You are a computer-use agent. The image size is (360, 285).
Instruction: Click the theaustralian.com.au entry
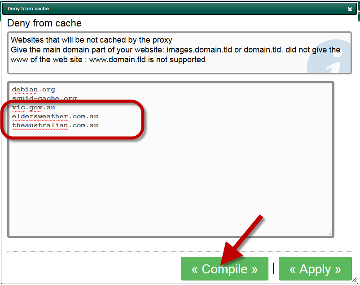point(55,125)
